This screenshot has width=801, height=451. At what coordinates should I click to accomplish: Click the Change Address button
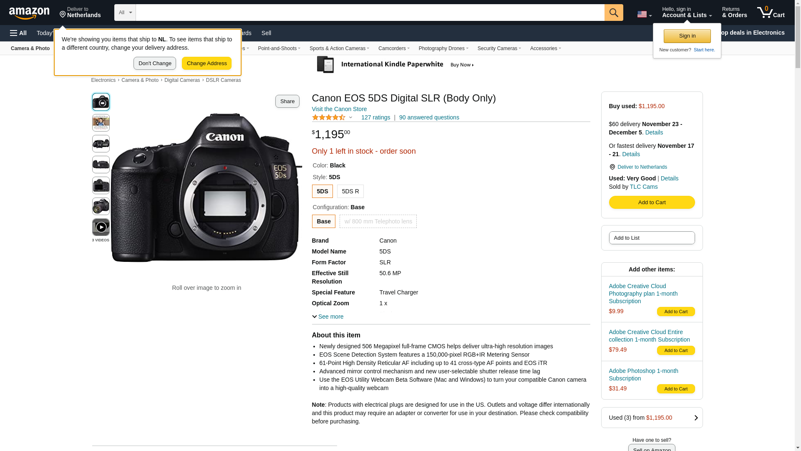pos(207,63)
